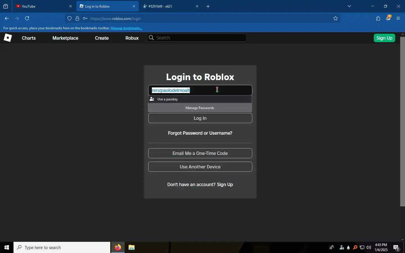Open tracking protection shield icon
The image size is (405, 253).
[x=69, y=19]
